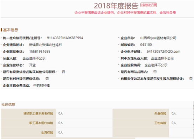Select phone number 15581951655
Screen dimensions: 194x139
tap(40, 52)
